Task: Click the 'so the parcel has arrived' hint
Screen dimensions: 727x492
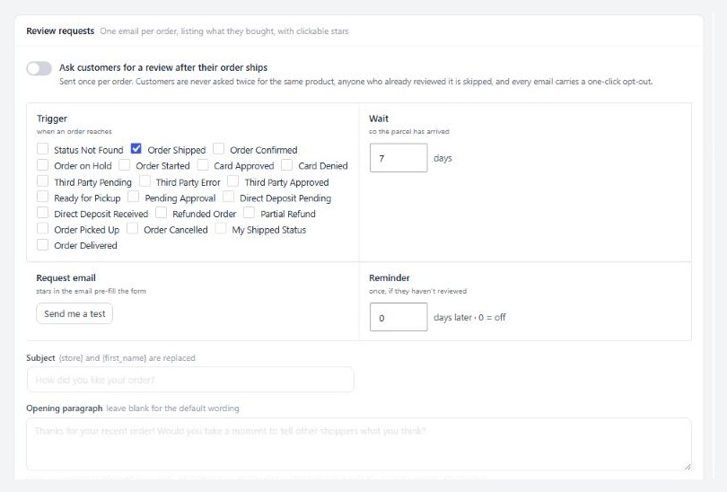Action: (x=409, y=132)
